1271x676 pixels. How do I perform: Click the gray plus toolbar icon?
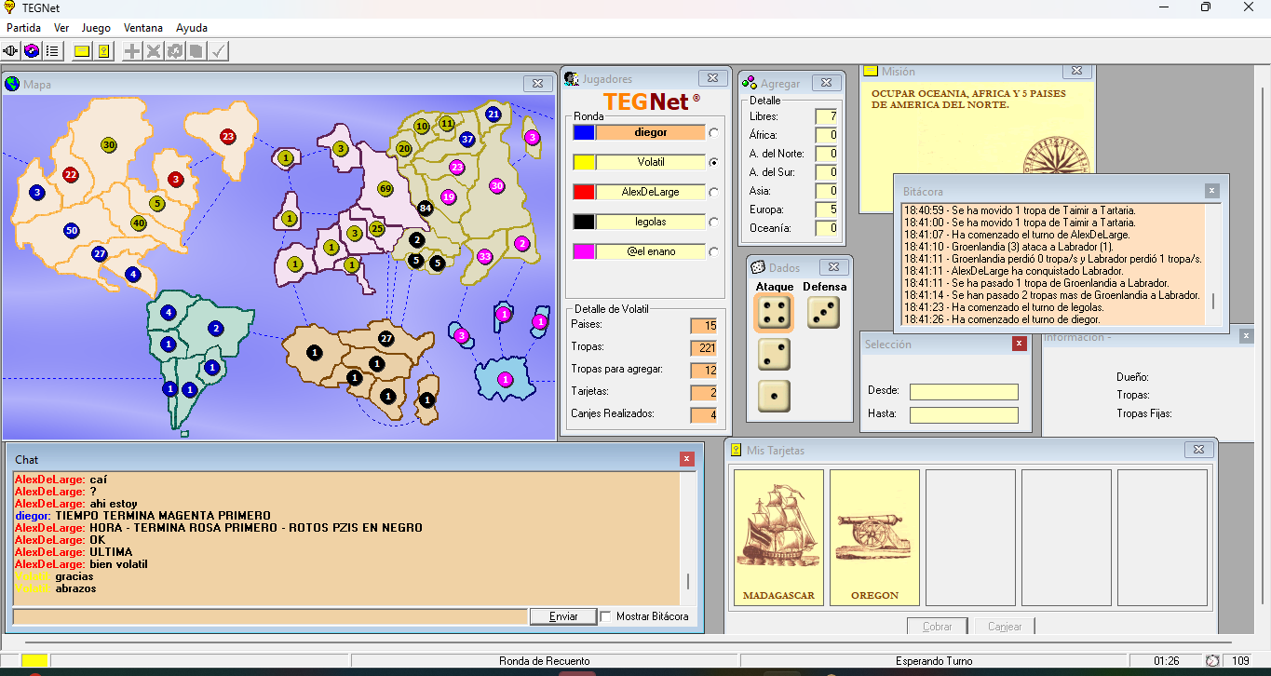click(133, 51)
